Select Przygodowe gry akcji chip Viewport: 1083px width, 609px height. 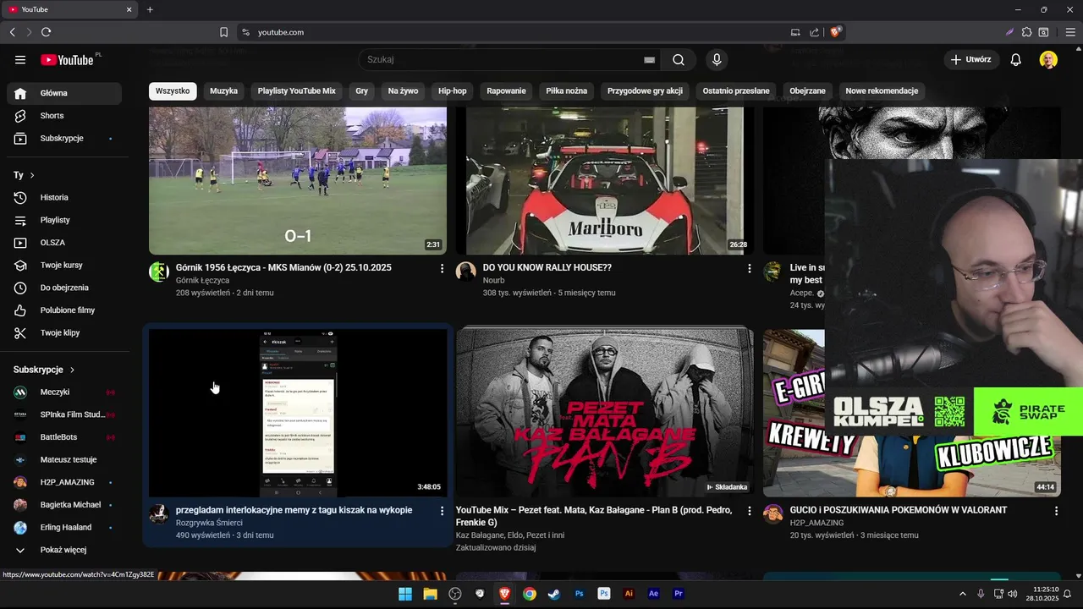(x=645, y=91)
